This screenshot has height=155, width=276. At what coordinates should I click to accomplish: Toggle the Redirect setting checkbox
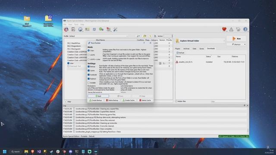89,79
